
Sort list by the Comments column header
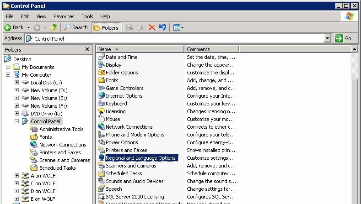point(211,49)
